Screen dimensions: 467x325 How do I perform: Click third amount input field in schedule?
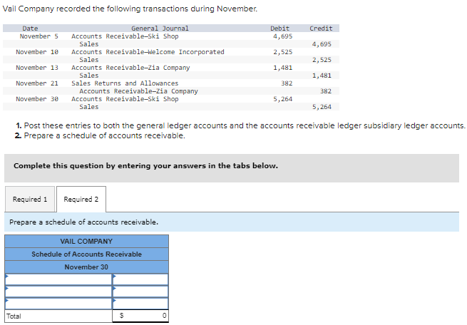tap(140, 304)
